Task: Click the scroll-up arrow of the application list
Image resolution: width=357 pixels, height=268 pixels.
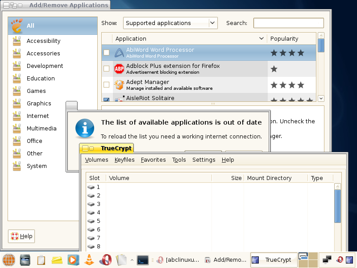Action: (321, 36)
